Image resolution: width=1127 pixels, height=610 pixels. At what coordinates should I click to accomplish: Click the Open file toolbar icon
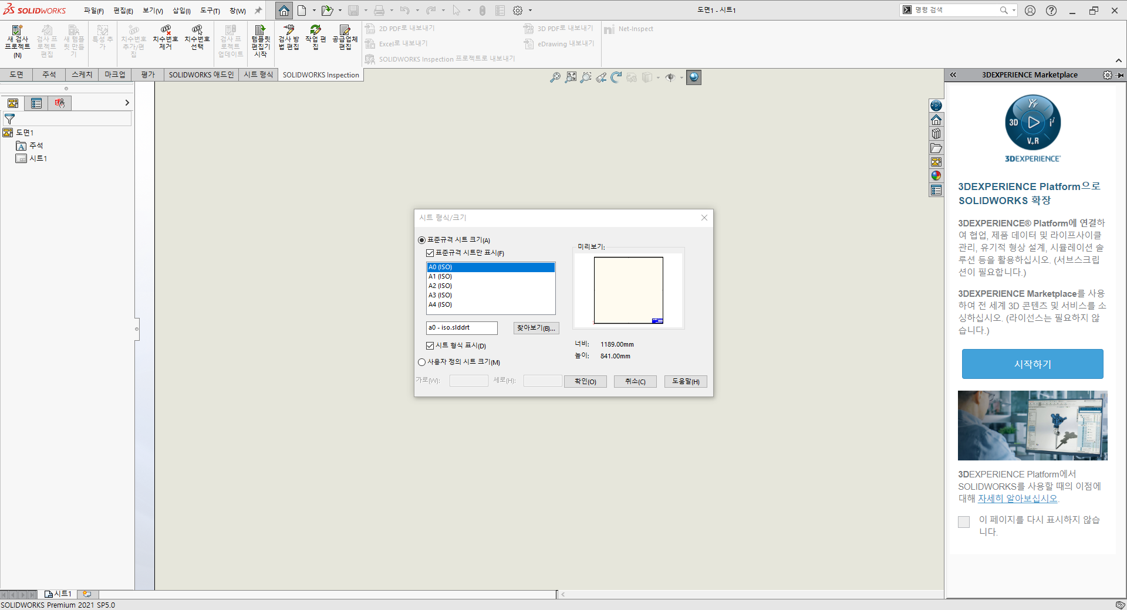327,11
